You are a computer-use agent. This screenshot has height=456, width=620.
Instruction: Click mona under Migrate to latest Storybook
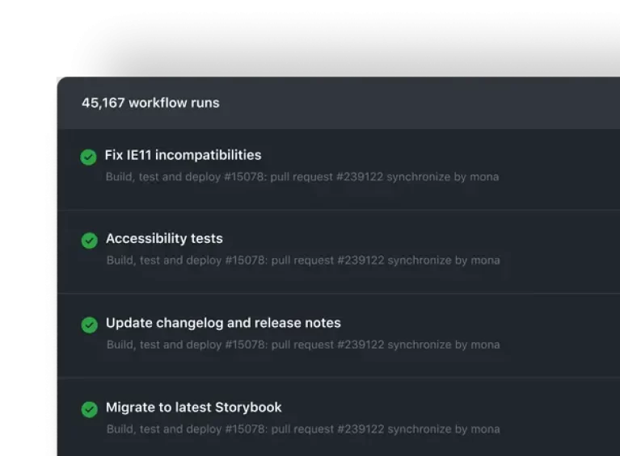(485, 429)
